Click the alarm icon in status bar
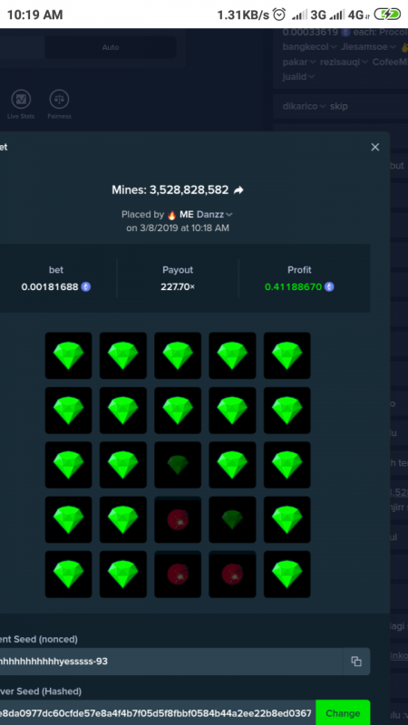This screenshot has width=408, height=725. 279,14
